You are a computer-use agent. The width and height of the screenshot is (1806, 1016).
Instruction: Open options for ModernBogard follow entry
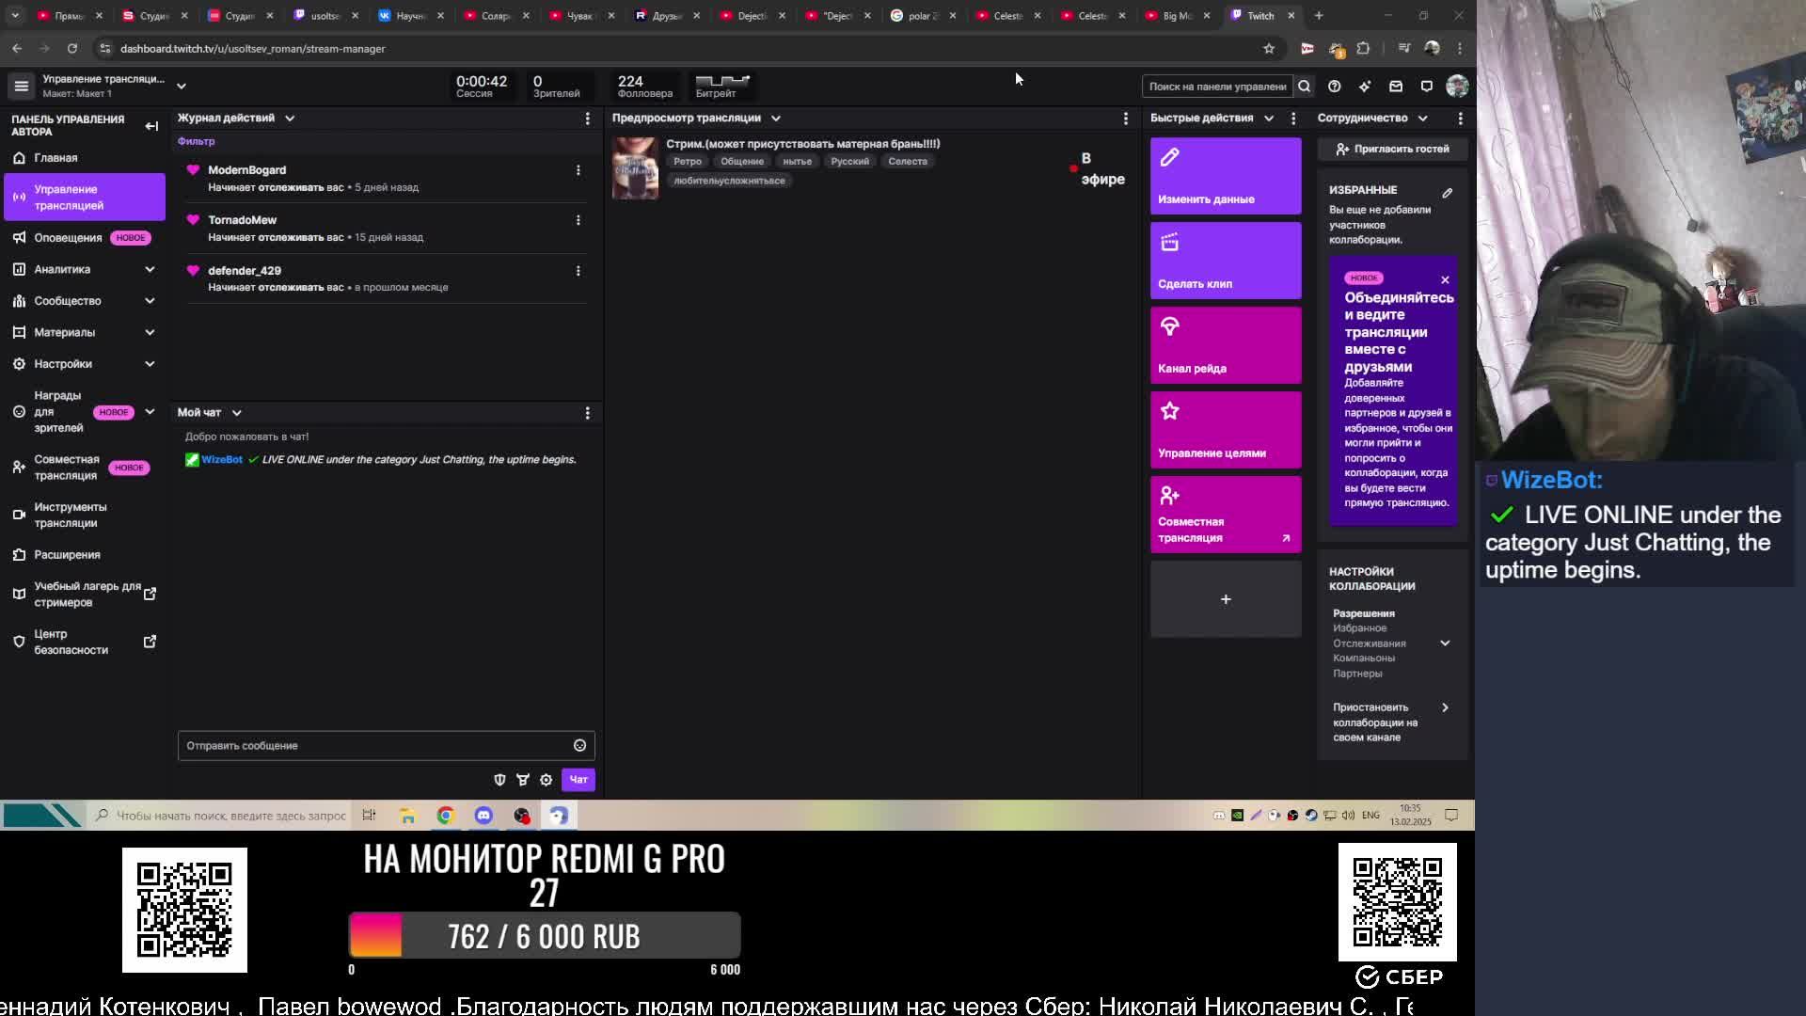(578, 170)
